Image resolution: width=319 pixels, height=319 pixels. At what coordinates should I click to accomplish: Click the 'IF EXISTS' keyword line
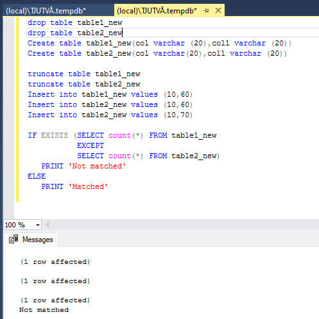click(x=122, y=135)
